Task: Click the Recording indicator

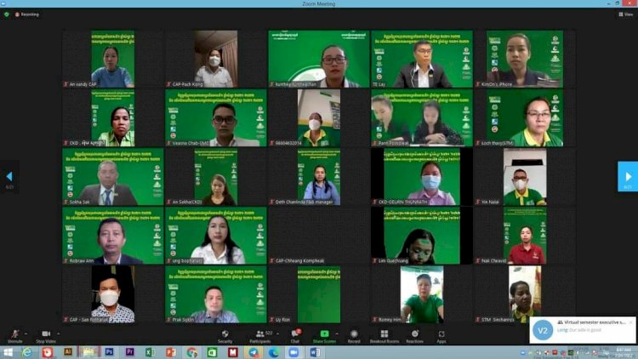Action: click(27, 14)
